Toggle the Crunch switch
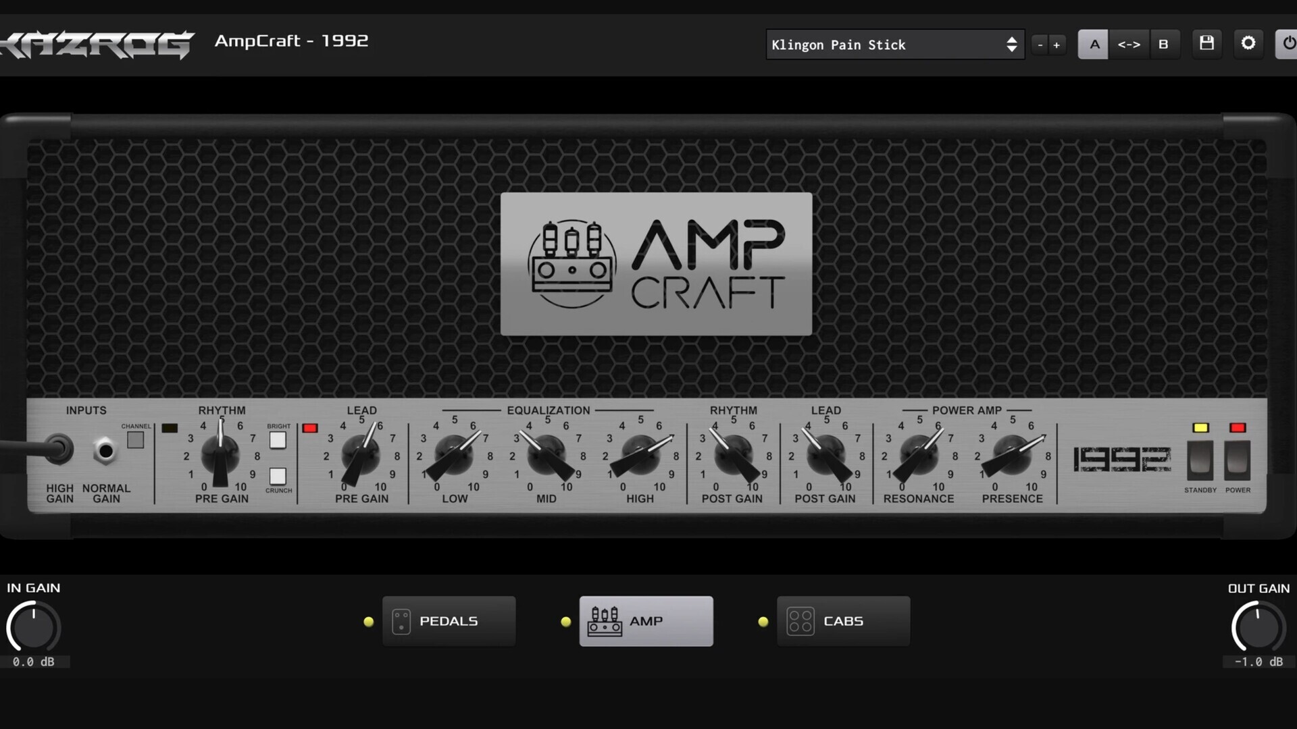1297x729 pixels. point(278,476)
